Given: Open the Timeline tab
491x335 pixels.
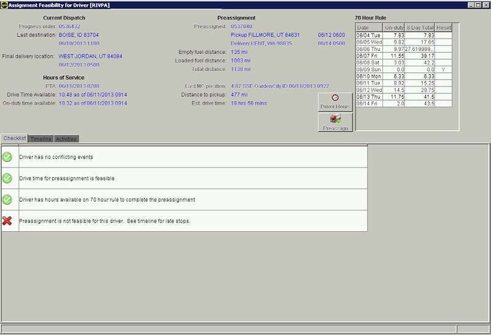Looking at the screenshot, I should [x=41, y=139].
